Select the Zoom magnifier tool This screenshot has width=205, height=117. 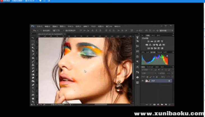33,102
